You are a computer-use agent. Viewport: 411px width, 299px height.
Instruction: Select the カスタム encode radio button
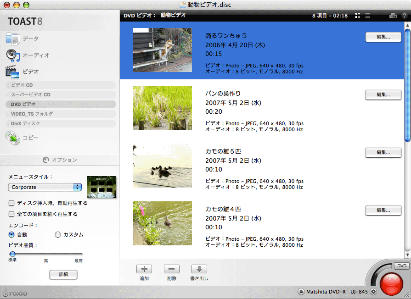click(x=58, y=235)
